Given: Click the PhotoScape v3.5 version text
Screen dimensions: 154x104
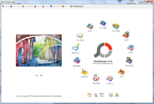Looking at the screenshot, I should point(103,61).
